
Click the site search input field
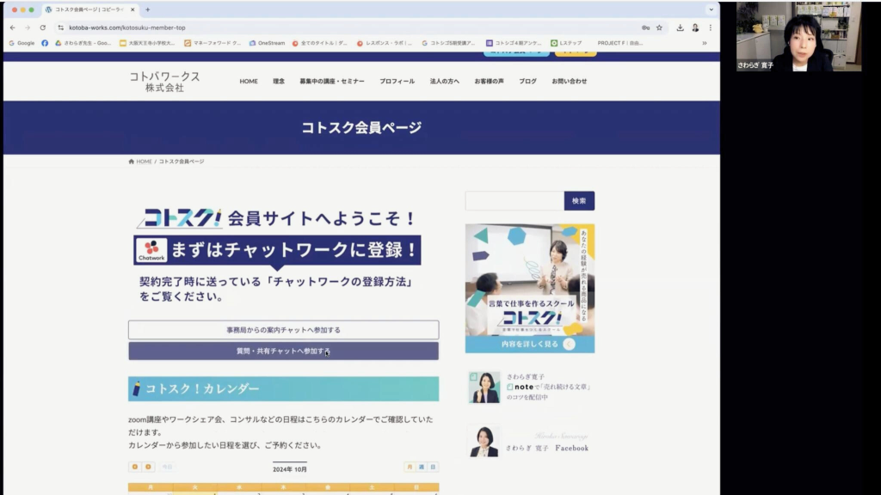pos(514,201)
